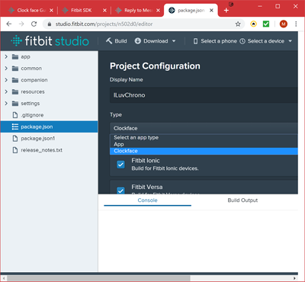Click the browser back arrow
The image size is (305, 282).
coord(9,24)
